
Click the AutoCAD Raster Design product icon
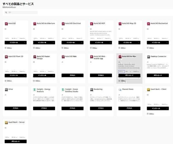click(35, 57)
